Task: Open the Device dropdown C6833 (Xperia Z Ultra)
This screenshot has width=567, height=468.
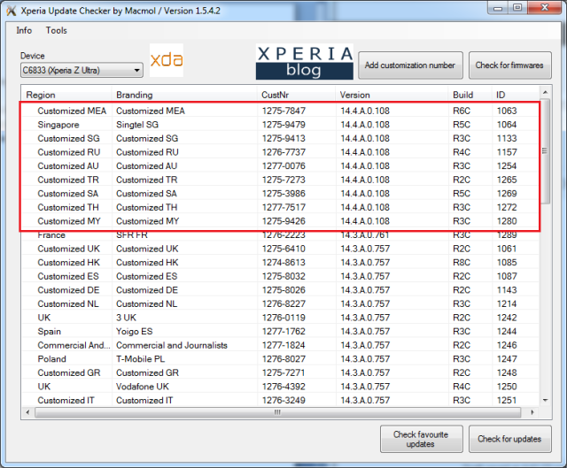Action: pyautogui.click(x=82, y=70)
